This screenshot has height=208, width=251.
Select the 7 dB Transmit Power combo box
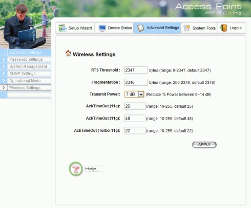click(x=134, y=95)
